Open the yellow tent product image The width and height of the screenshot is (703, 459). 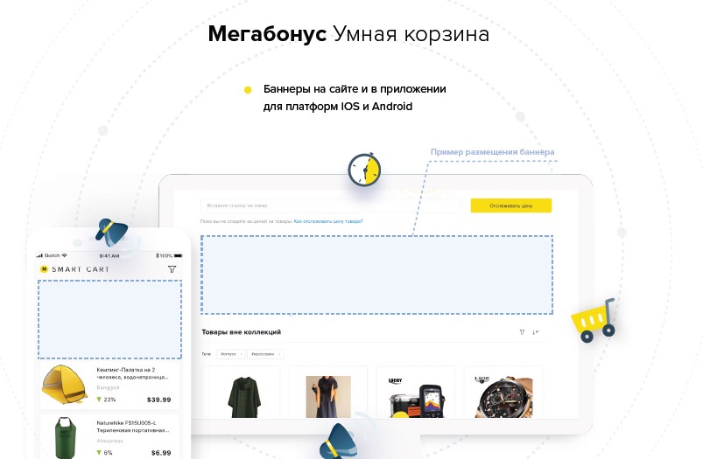[x=65, y=384]
